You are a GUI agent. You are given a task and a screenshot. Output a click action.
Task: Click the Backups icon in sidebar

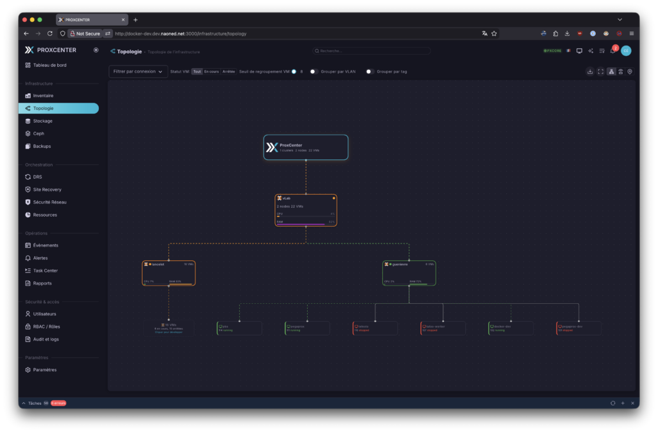[28, 146]
